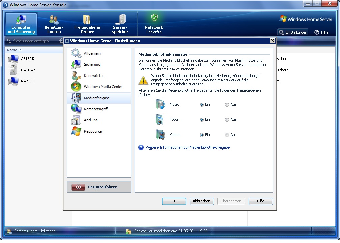Click the yellow warning triangle icon
340x243 pixels.
(x=143, y=80)
